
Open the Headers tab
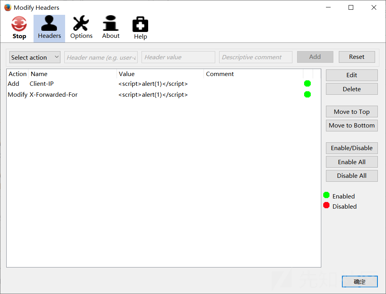(49, 28)
